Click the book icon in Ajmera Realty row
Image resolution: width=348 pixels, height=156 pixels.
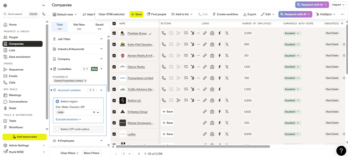tap(171, 56)
